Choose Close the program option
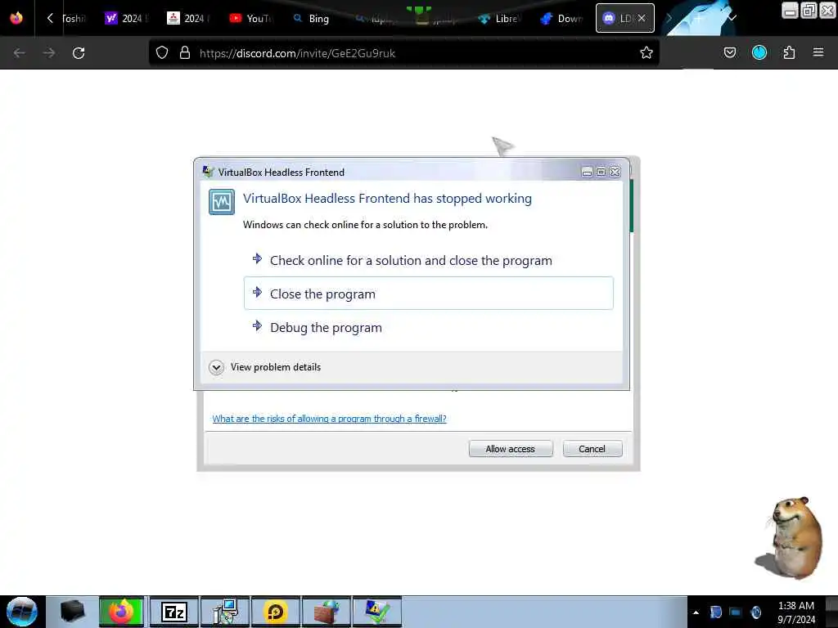The height and width of the screenshot is (628, 838). (429, 294)
